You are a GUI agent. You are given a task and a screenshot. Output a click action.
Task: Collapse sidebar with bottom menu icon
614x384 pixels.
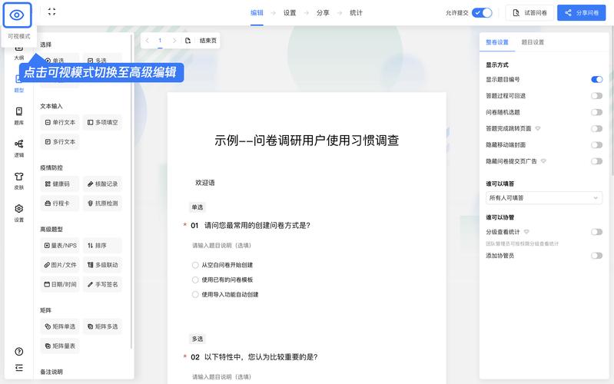[x=18, y=368]
